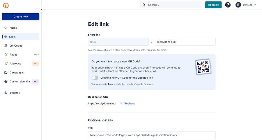Click the Custom domains globe icon

click(x=6, y=82)
